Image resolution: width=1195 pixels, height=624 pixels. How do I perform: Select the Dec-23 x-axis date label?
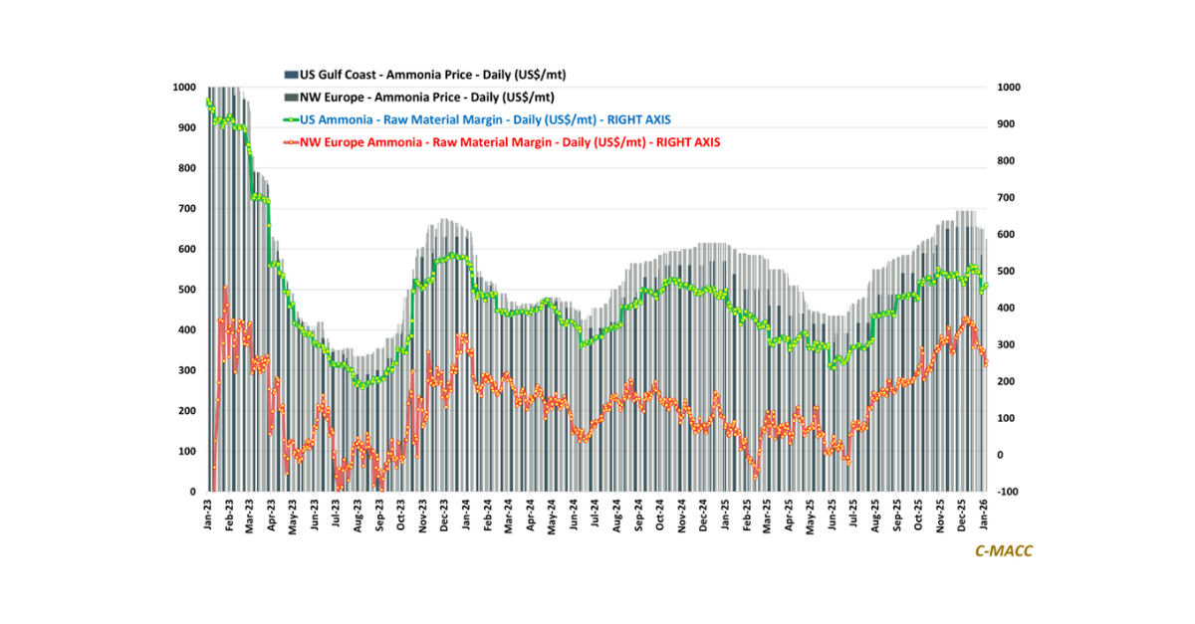pyautogui.click(x=445, y=511)
